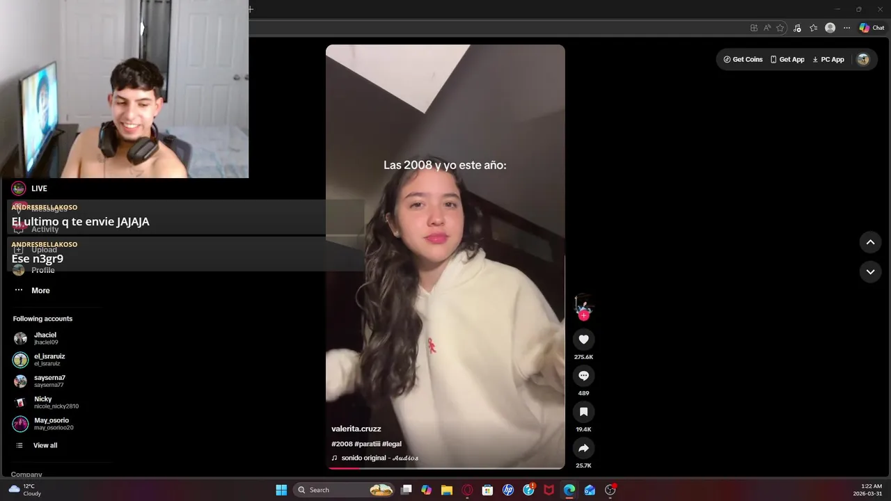Viewport: 891px width, 501px height.
Task: Open Copilot Chat in Edge toolbar
Action: (872, 28)
